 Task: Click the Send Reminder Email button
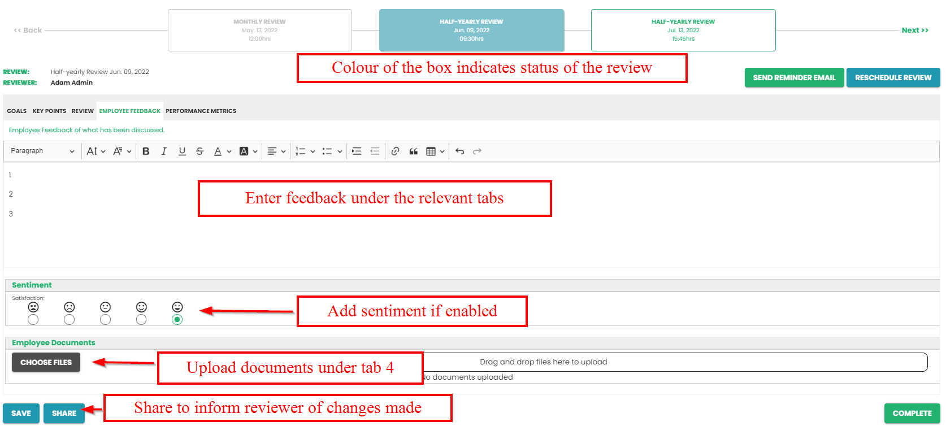pyautogui.click(x=793, y=78)
